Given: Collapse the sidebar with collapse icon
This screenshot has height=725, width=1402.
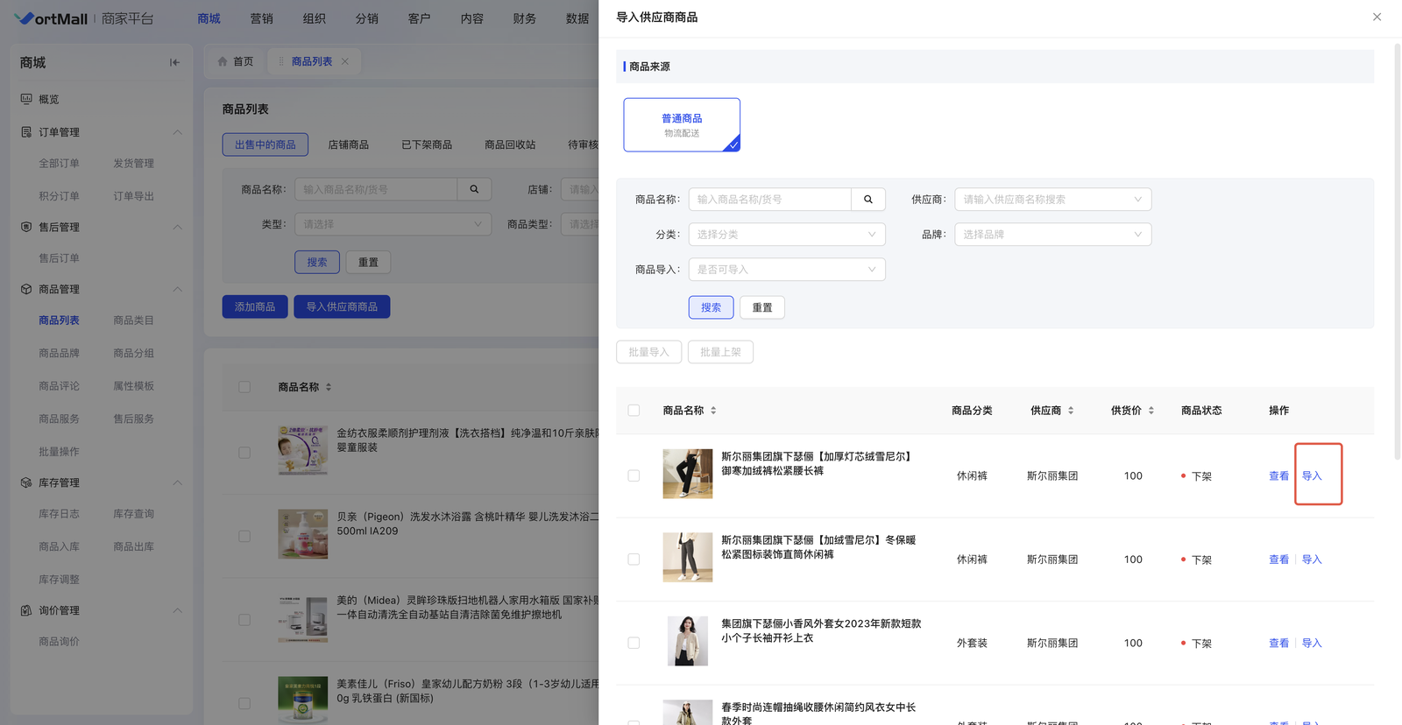Looking at the screenshot, I should click(174, 62).
